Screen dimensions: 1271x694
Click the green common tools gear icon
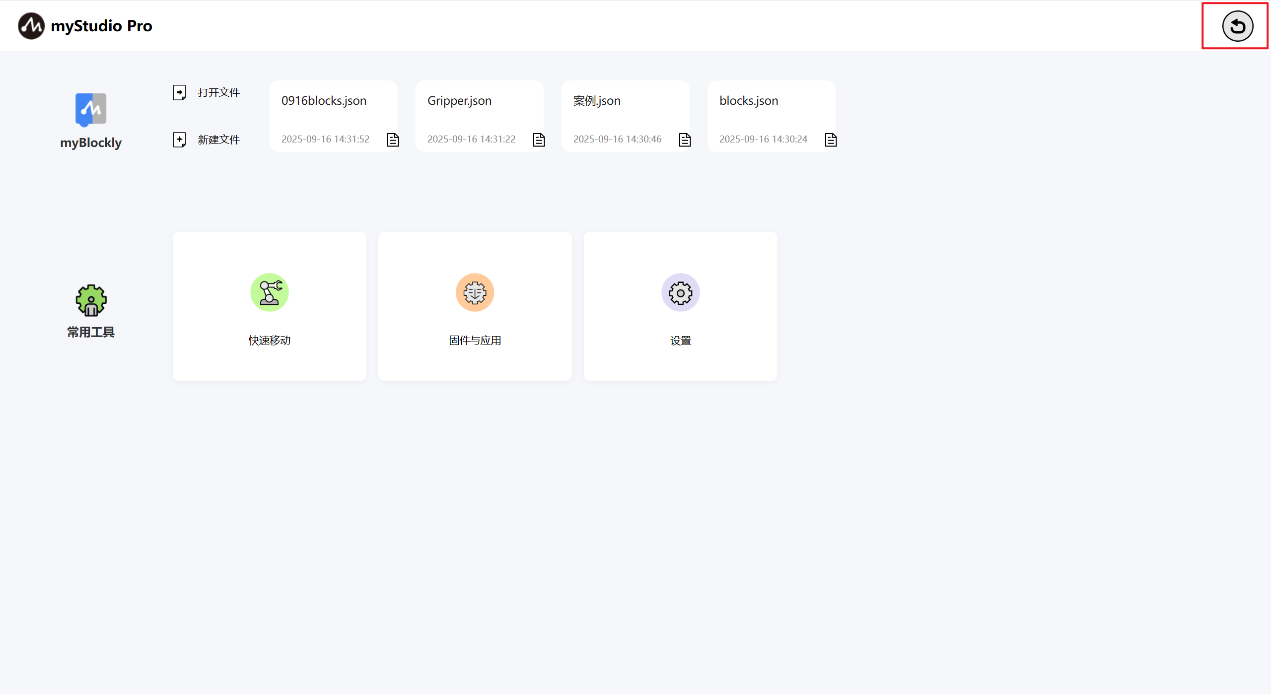click(x=91, y=300)
